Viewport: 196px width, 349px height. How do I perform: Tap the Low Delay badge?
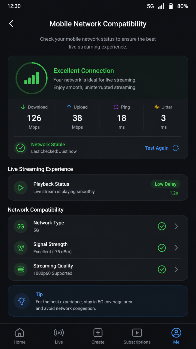(166, 184)
